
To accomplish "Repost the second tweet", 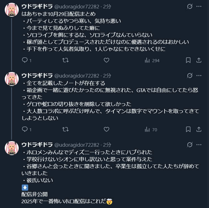I will (x=65, y=129).
